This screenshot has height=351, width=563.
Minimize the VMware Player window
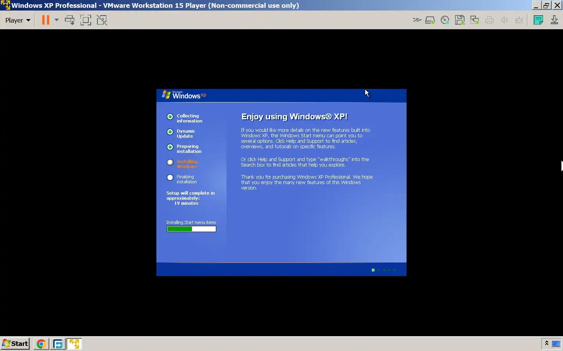[x=536, y=5]
